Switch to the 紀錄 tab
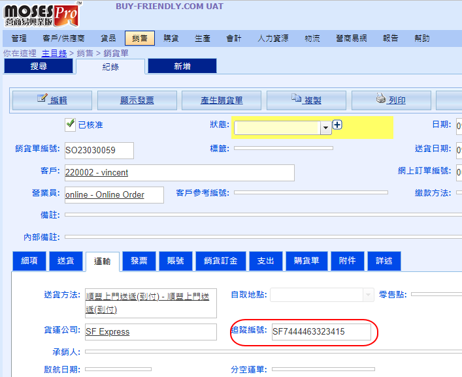 pyautogui.click(x=110, y=67)
